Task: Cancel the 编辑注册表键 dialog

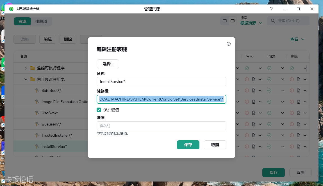Action: (215, 145)
